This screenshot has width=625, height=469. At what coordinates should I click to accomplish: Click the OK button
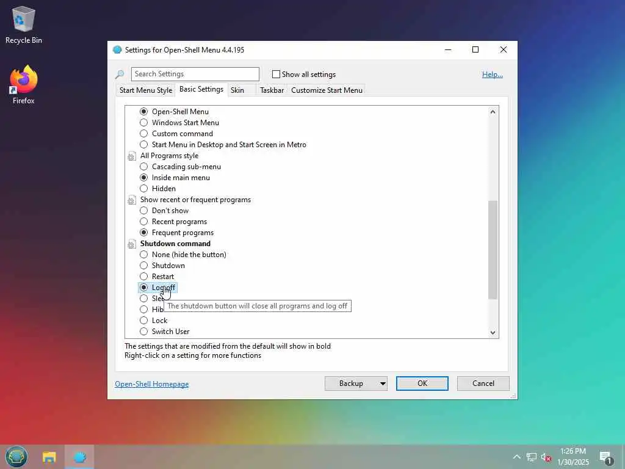click(422, 384)
